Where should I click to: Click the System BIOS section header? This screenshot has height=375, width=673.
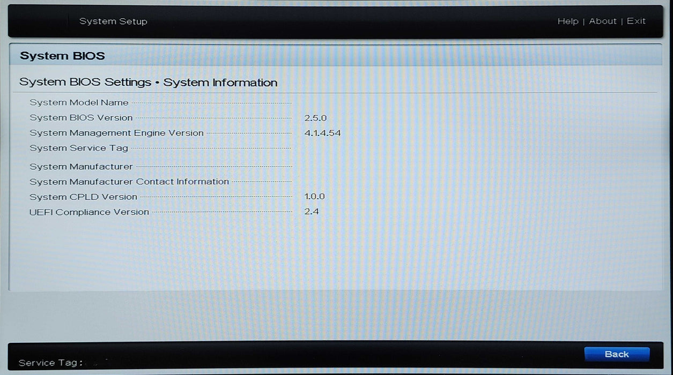pyautogui.click(x=62, y=56)
